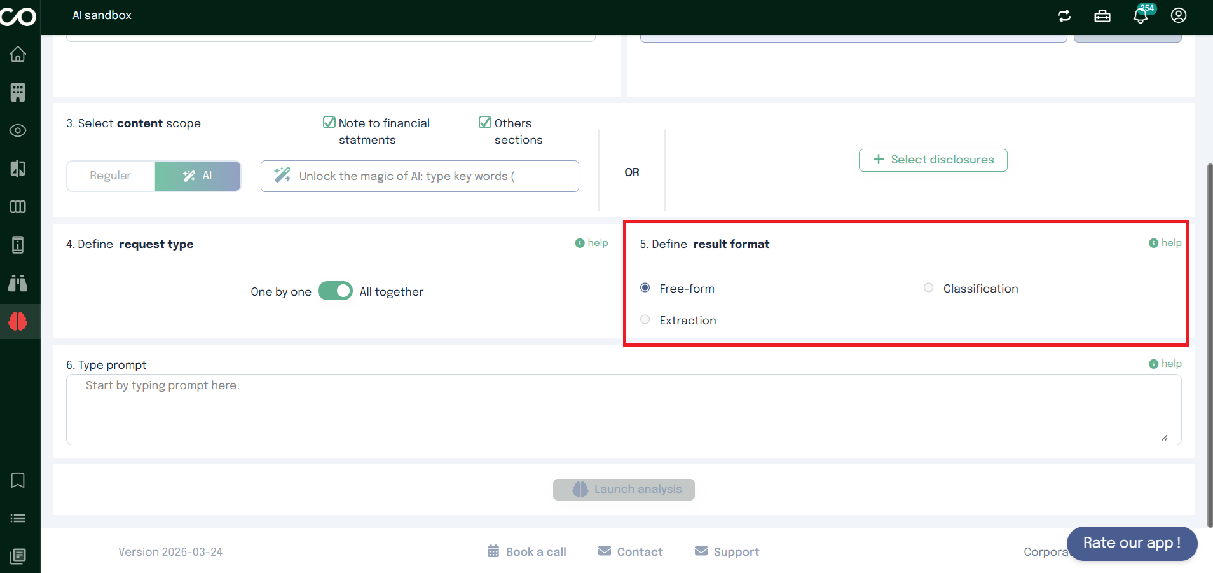The height and width of the screenshot is (573, 1213).
Task: Select the Extraction result format
Action: (645, 319)
